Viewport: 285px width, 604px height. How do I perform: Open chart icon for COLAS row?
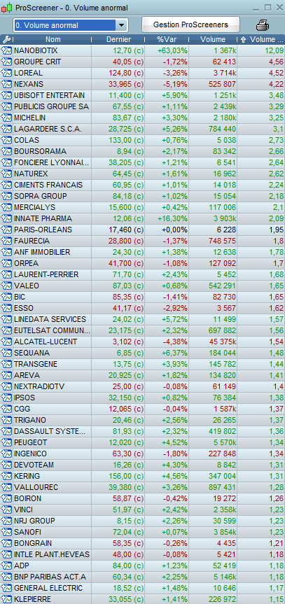click(6, 140)
